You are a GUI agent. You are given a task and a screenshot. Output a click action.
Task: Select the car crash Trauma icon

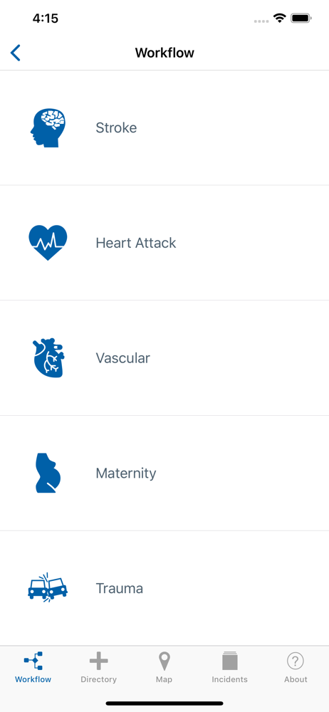coord(48,588)
